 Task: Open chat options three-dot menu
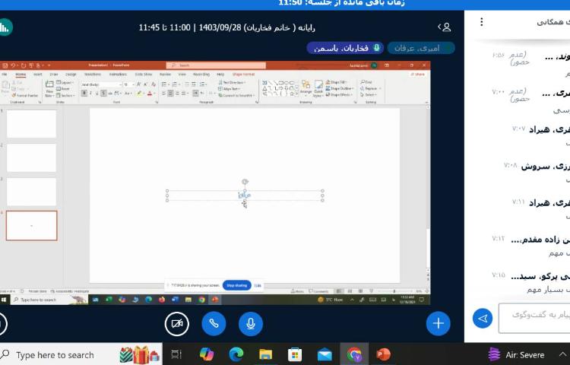tap(482, 22)
